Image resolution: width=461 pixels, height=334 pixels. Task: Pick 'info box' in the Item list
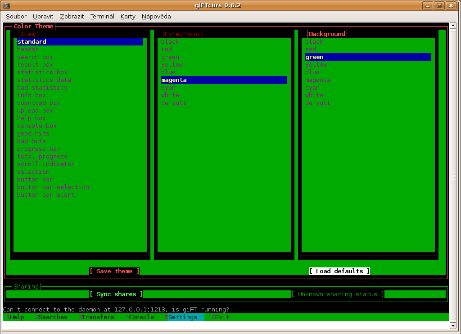click(x=31, y=95)
